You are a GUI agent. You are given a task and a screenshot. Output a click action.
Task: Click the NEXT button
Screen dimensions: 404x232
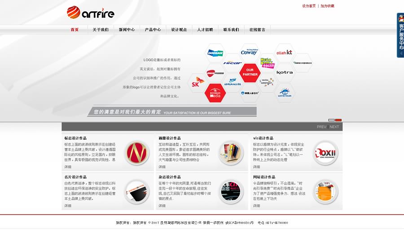pyautogui.click(x=334, y=127)
